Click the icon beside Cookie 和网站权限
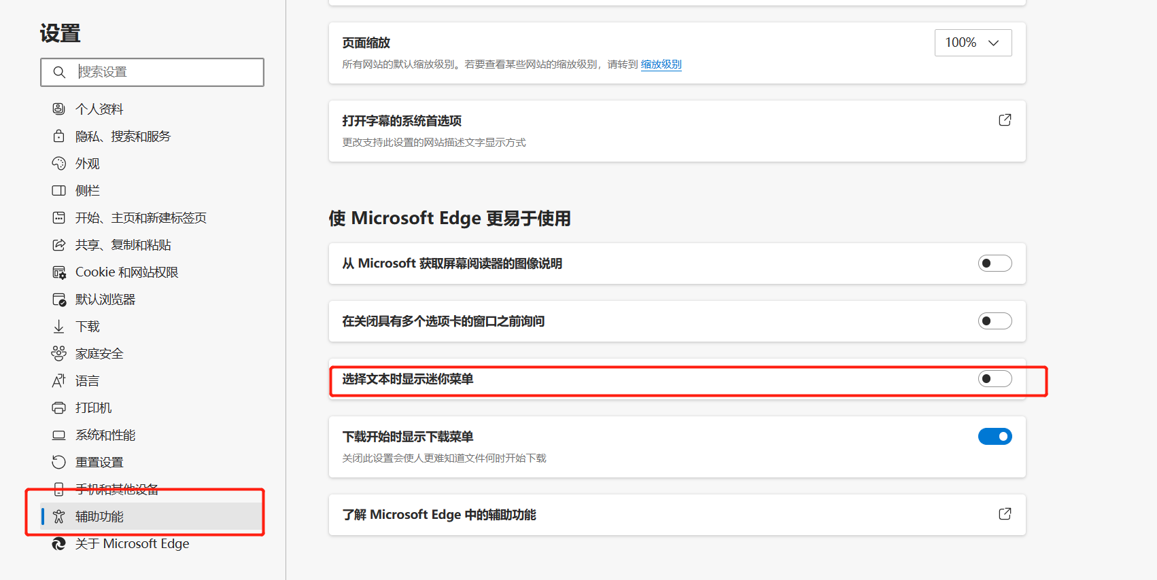This screenshot has width=1157, height=580. 59,272
